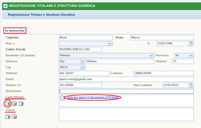Click the window icon in the green title bar
The width and height of the screenshot is (201, 128).
pyautogui.click(x=5, y=6)
